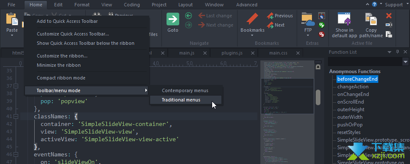Close the Function List panel
Viewport: 410px width, 164px height.
(405, 52)
